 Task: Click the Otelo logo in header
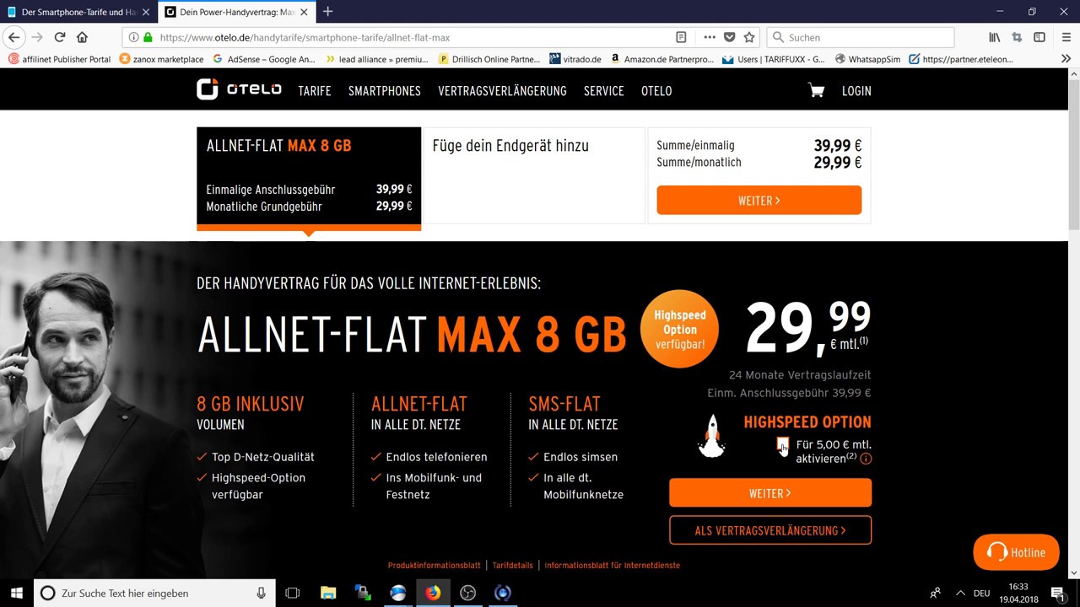point(239,89)
